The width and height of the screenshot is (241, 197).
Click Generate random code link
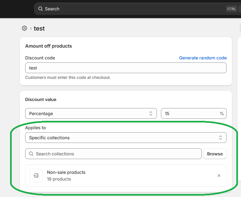click(203, 58)
